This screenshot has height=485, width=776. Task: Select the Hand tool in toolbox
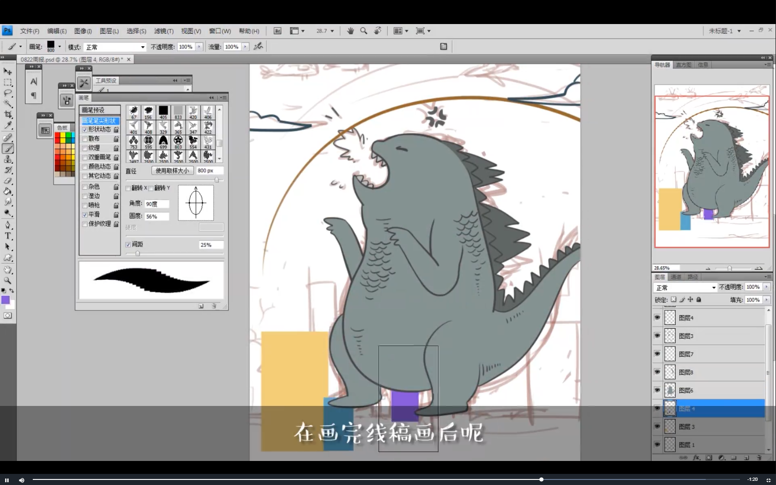coord(8,270)
